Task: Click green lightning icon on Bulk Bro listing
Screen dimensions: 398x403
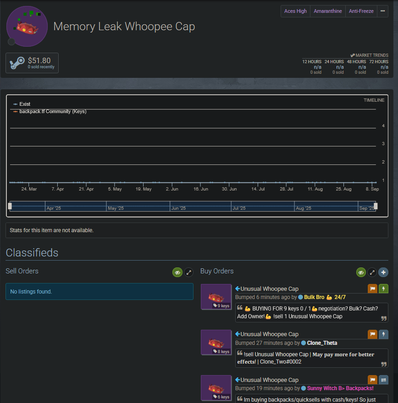Action: (384, 289)
